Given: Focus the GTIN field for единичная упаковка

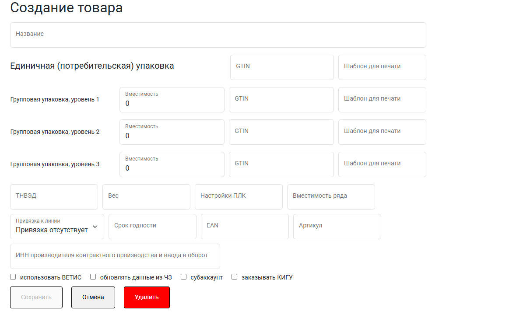Looking at the screenshot, I should (281, 67).
